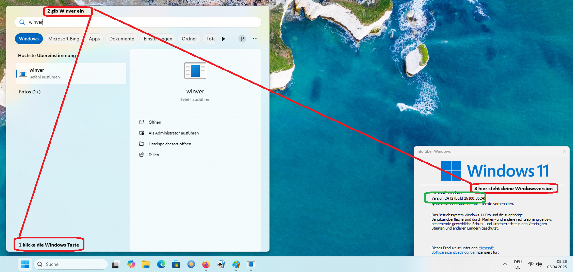Click the 'Höchste Übereinstimmung' heading
Image resolution: width=573 pixels, height=272 pixels.
(47, 55)
